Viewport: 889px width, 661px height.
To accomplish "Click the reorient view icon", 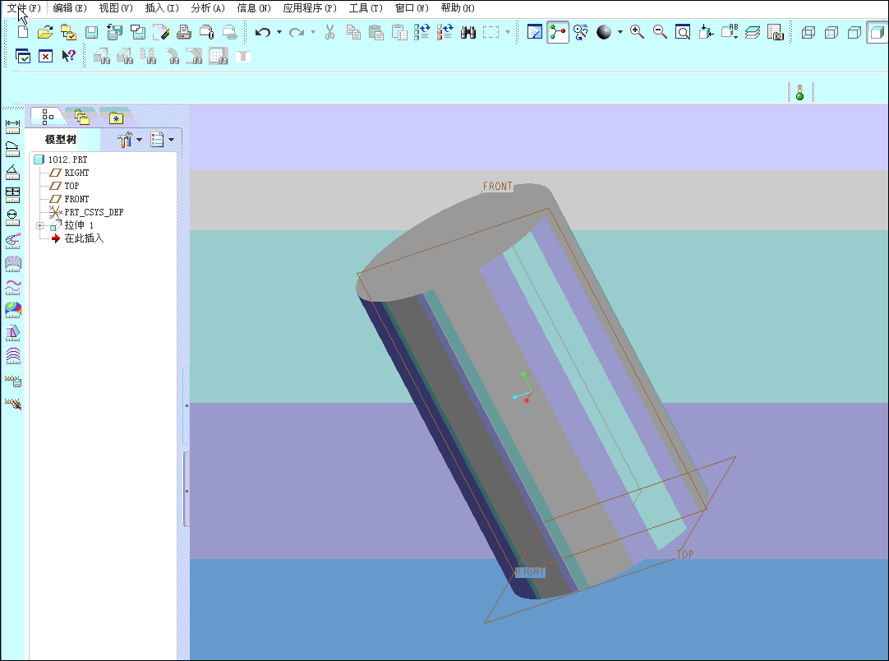I will (706, 32).
